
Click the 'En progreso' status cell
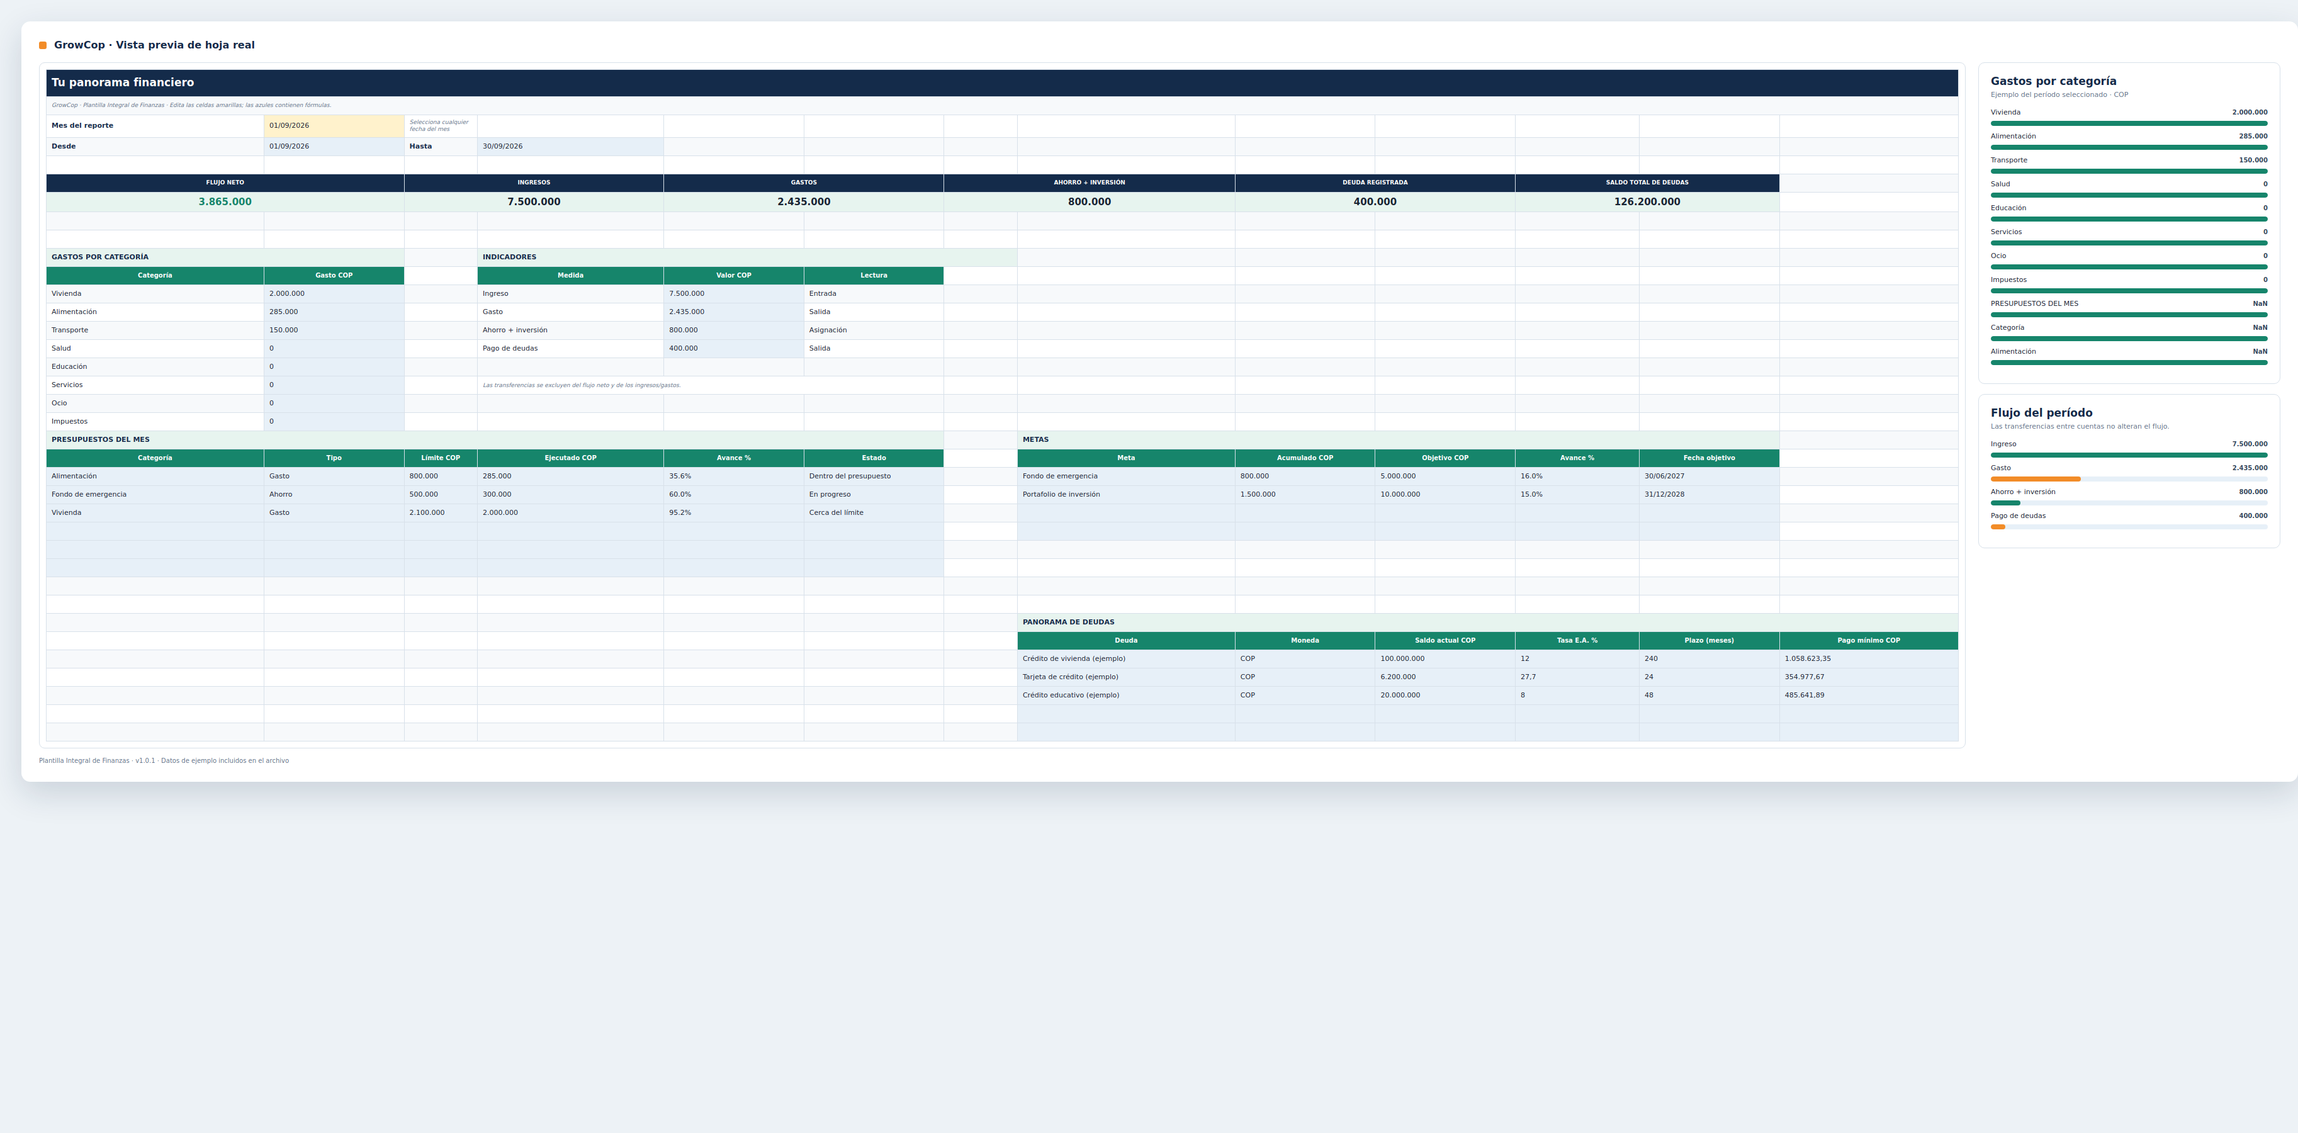point(874,494)
